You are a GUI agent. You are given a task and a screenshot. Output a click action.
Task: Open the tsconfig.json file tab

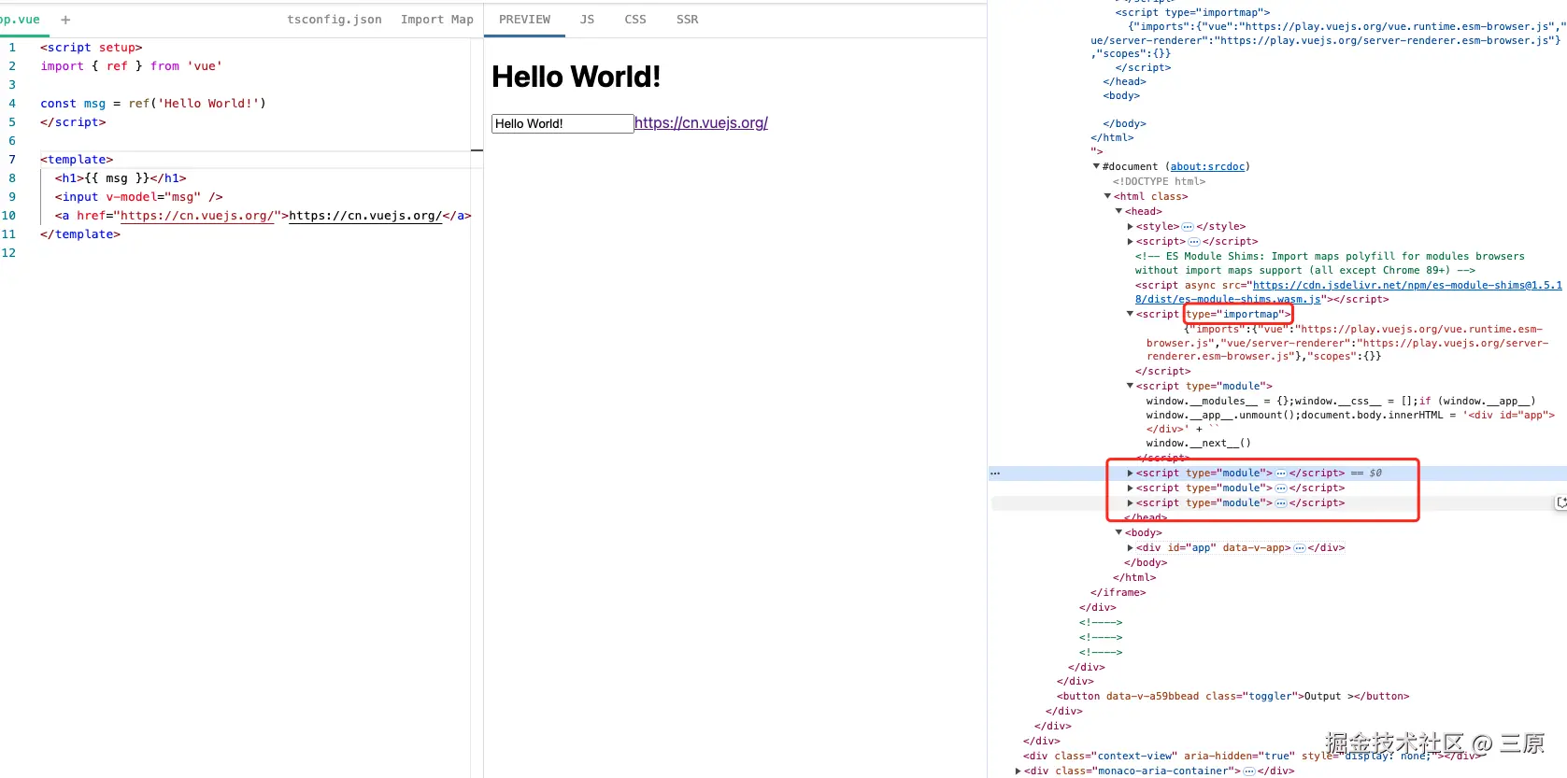click(335, 20)
